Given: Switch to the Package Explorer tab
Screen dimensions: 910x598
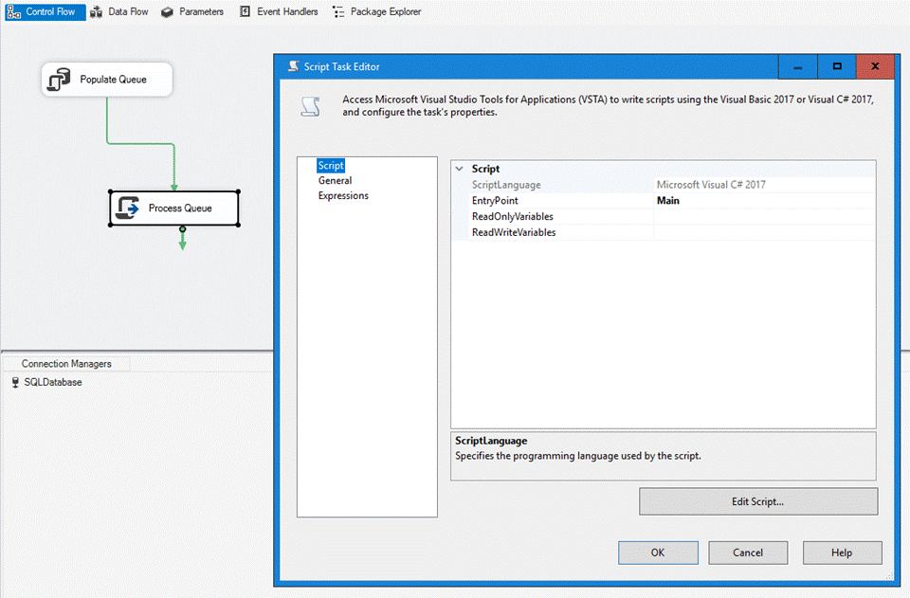Looking at the screenshot, I should (x=376, y=11).
